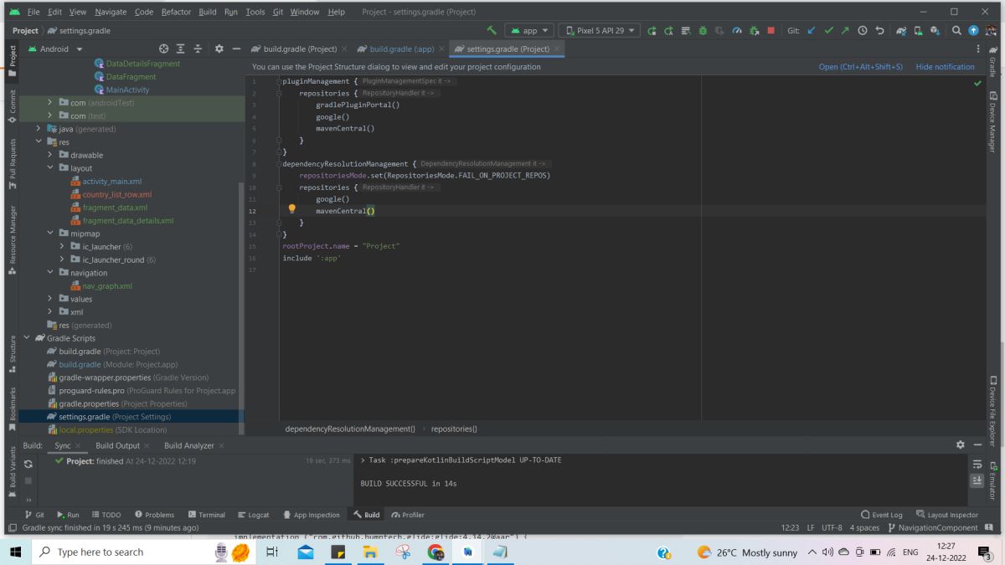
Task: Click Sync Project with Gradle Files icon
Action: click(x=902, y=30)
